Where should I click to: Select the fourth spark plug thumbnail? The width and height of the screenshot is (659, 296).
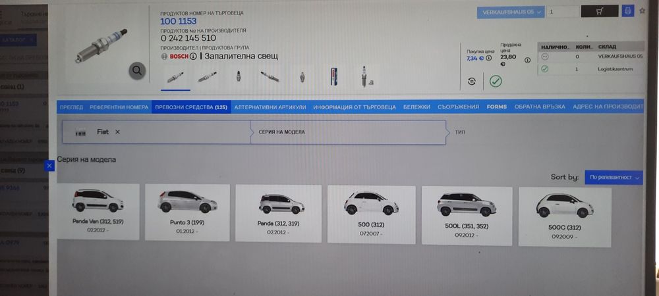(270, 77)
